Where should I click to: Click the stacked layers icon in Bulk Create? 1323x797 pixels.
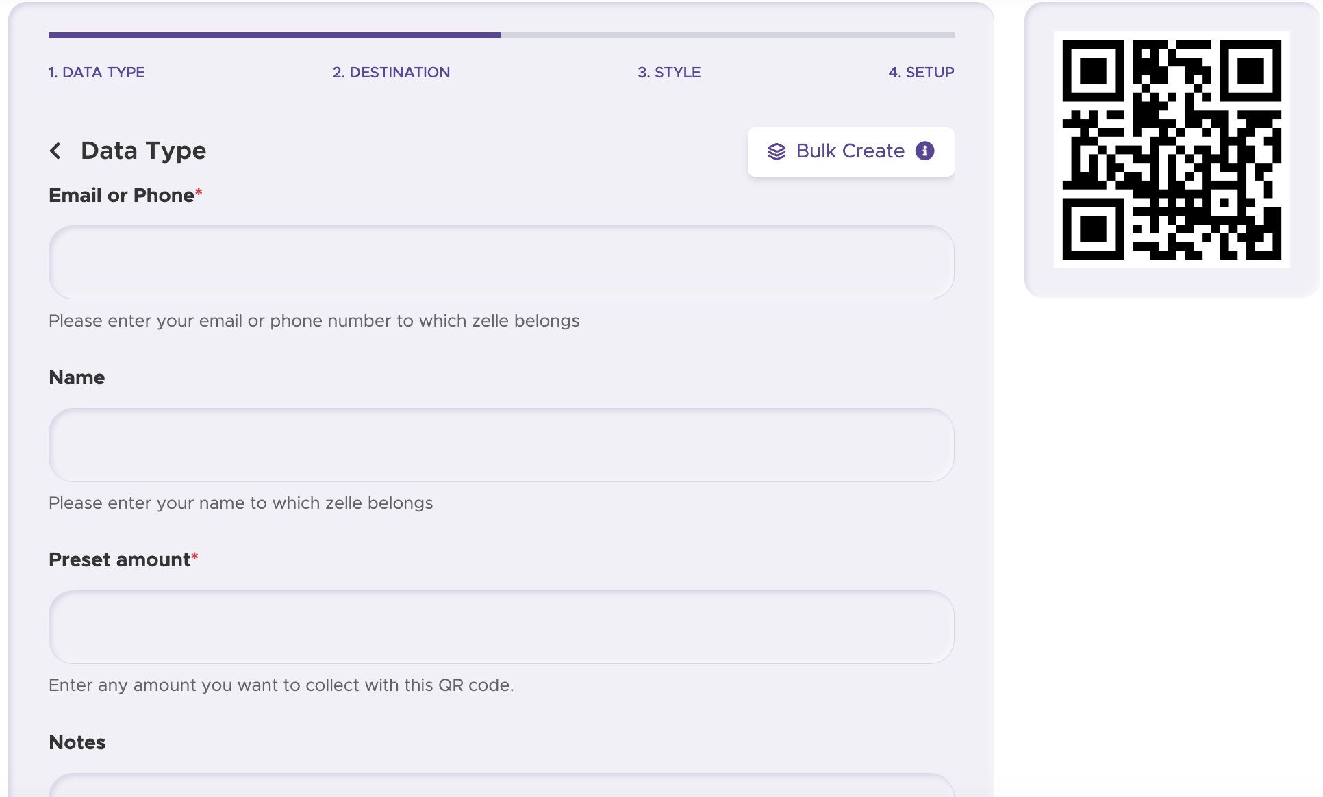[x=777, y=151]
